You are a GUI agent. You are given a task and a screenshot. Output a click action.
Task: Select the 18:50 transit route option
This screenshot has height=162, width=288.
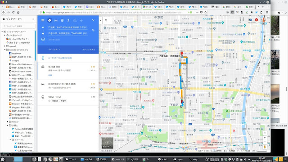coord(68,99)
